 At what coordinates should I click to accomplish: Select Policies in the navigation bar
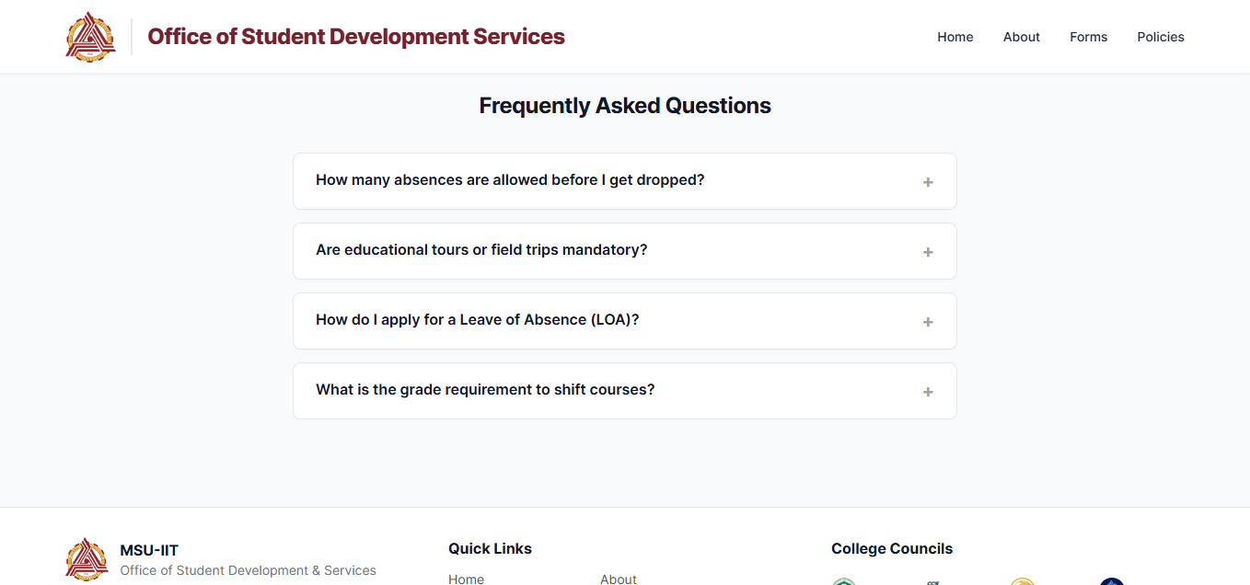coord(1160,37)
